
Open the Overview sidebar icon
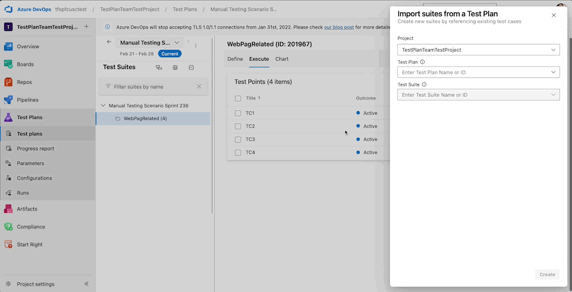point(8,46)
